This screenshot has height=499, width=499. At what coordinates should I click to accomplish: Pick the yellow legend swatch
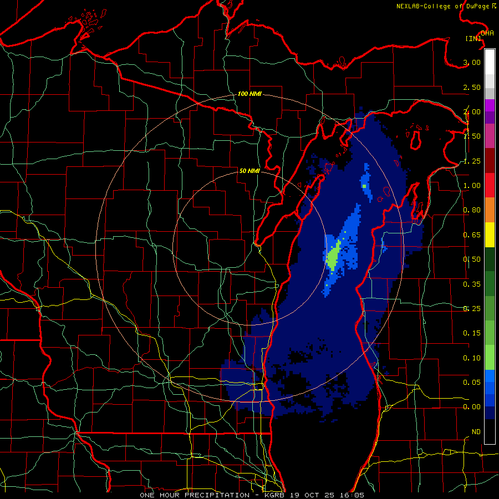point(490,235)
